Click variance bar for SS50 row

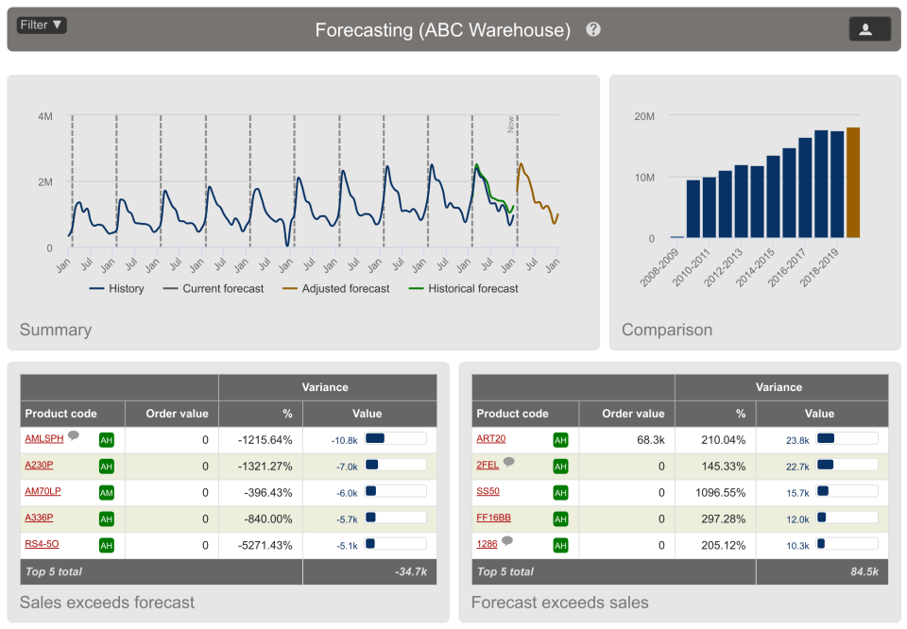coord(847,491)
